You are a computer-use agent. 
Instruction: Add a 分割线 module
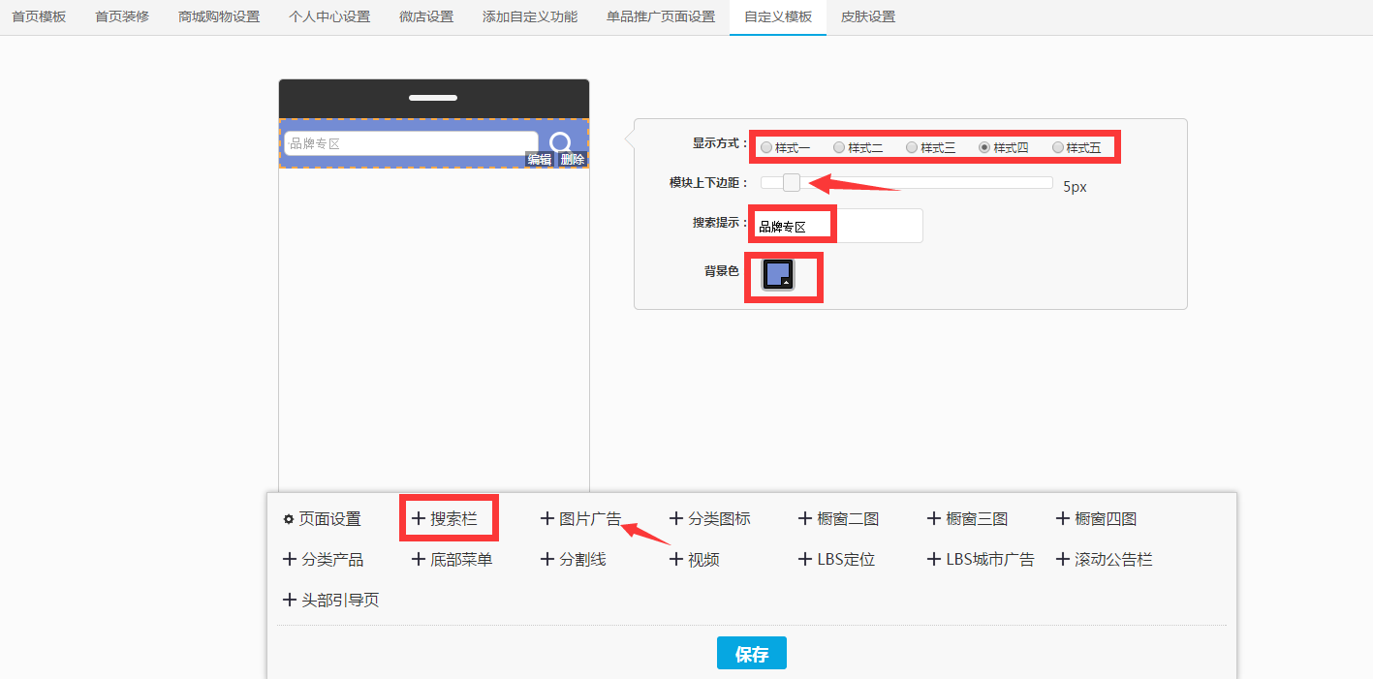point(573,560)
